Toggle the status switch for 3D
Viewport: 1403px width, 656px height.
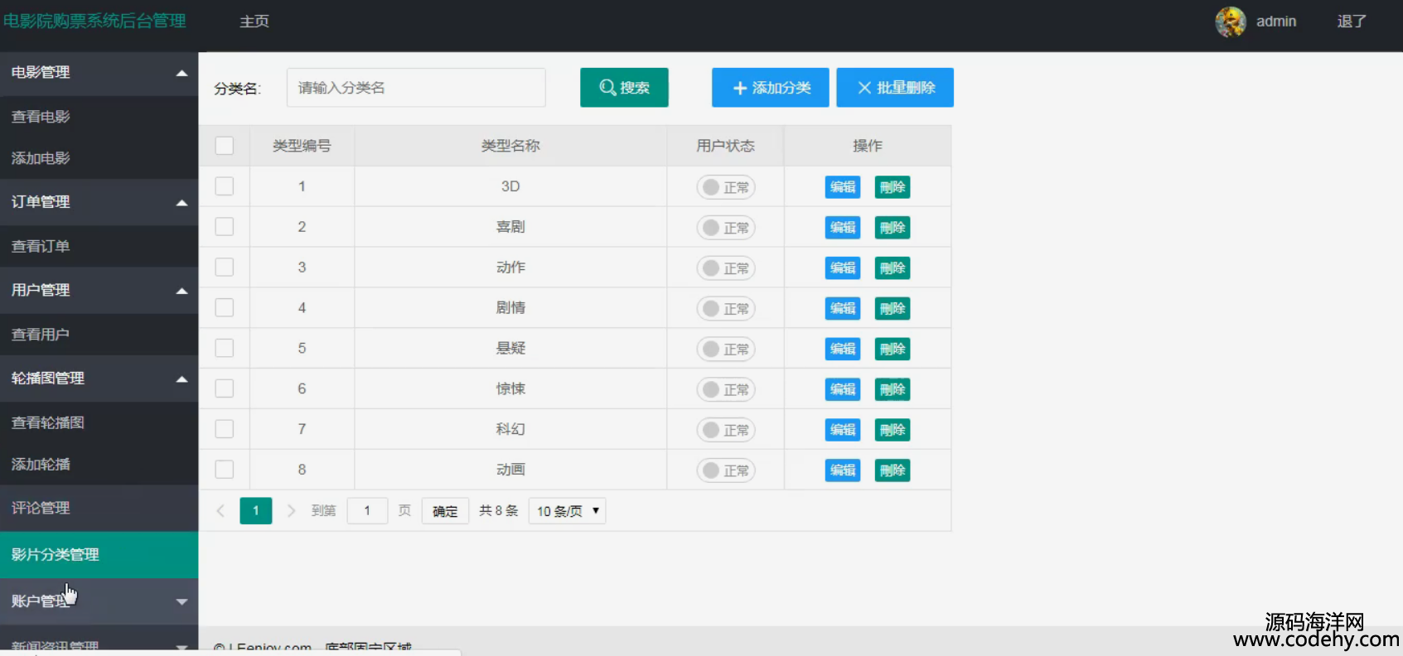pos(726,188)
